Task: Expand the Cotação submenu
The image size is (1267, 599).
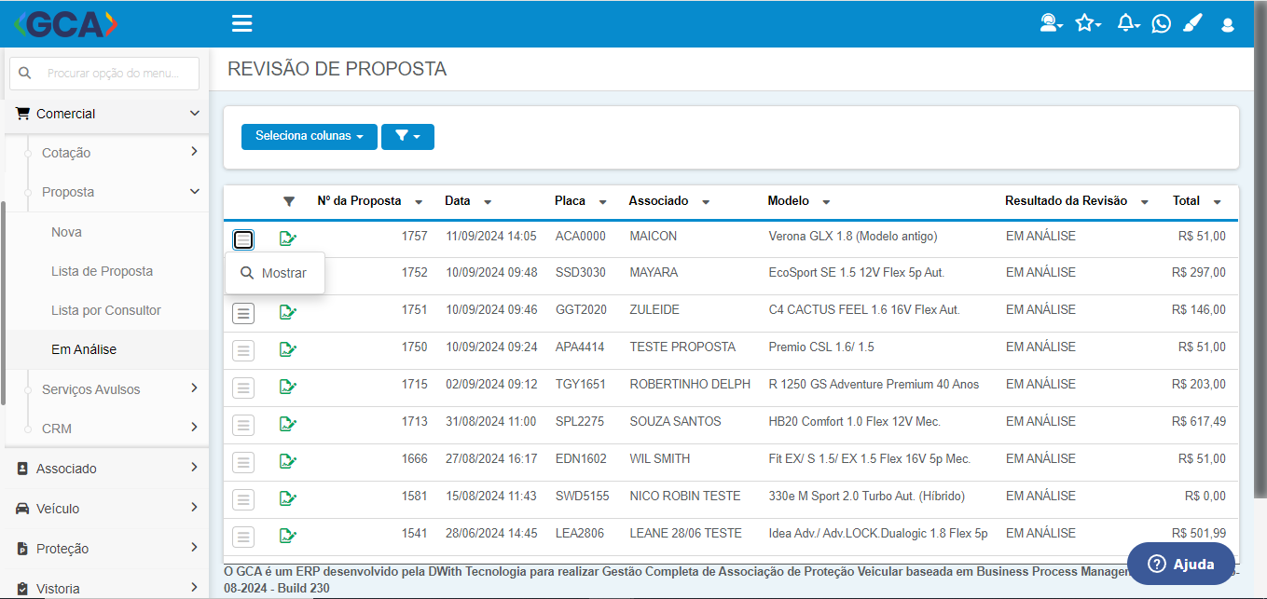Action: coord(105,153)
